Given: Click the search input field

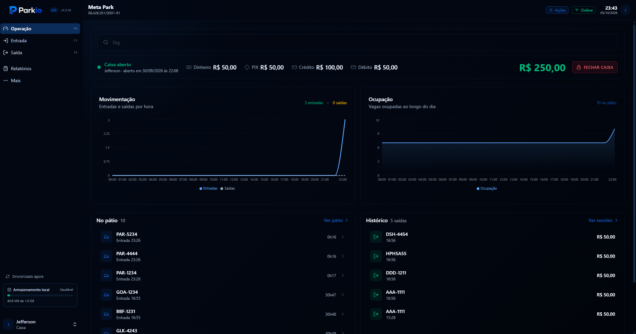Looking at the screenshot, I should pyautogui.click(x=357, y=42).
